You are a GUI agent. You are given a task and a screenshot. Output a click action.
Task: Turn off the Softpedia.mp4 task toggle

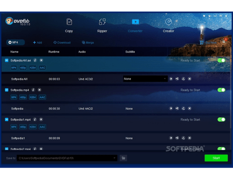tap(221, 90)
